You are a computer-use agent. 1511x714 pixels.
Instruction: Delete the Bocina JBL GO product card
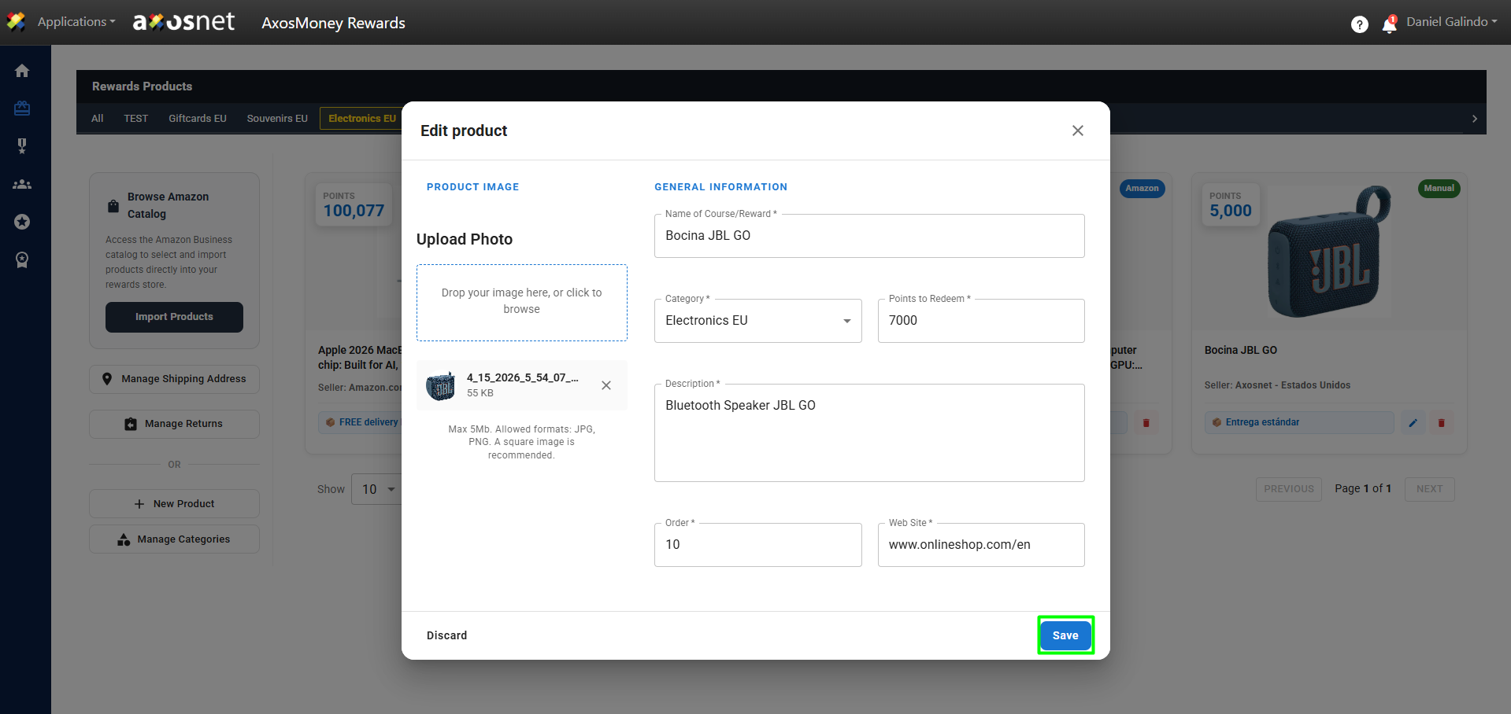coord(1441,423)
